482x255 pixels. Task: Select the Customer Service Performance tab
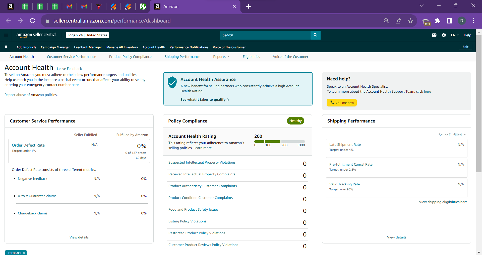[72, 57]
